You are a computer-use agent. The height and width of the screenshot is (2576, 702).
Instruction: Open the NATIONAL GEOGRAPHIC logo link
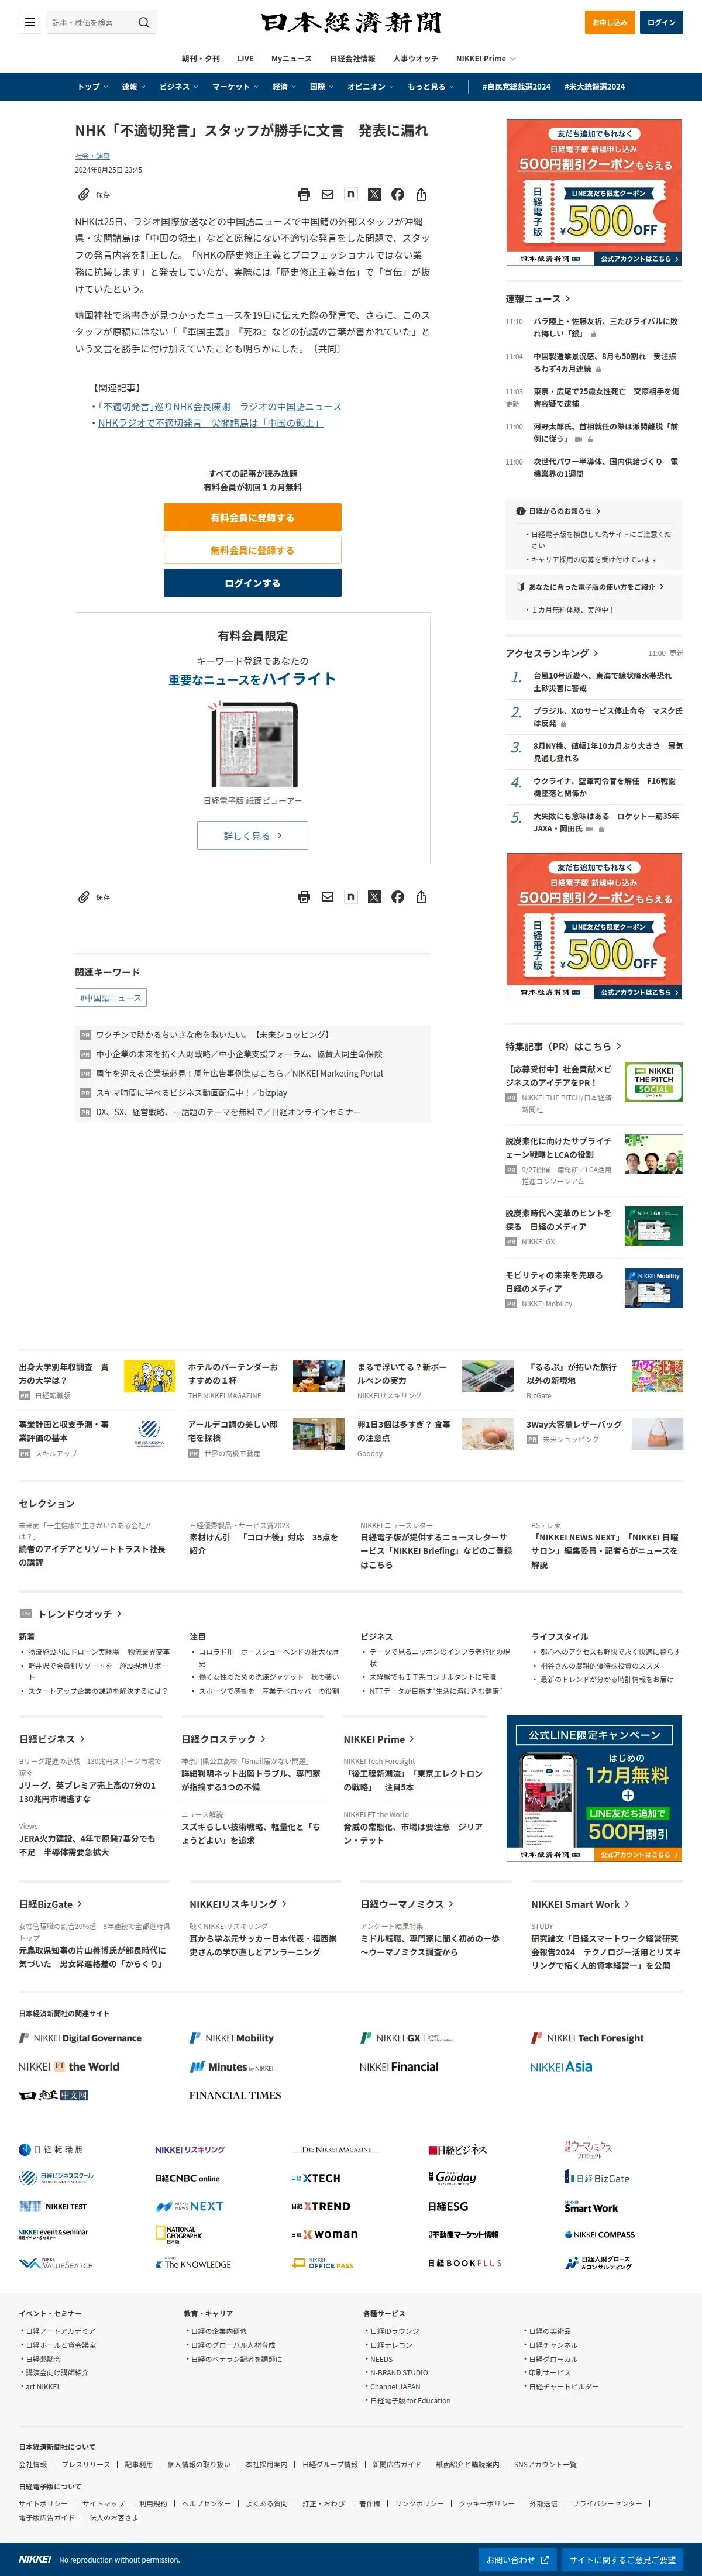click(x=179, y=2234)
